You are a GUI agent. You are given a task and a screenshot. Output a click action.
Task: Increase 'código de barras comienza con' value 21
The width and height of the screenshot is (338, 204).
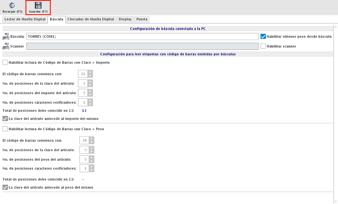coord(90,72)
